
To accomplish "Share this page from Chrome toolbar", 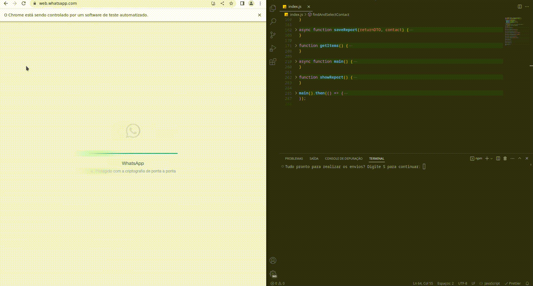I will (x=222, y=3).
